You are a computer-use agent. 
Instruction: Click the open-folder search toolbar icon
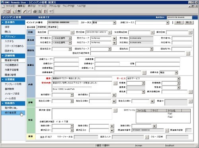14,12
